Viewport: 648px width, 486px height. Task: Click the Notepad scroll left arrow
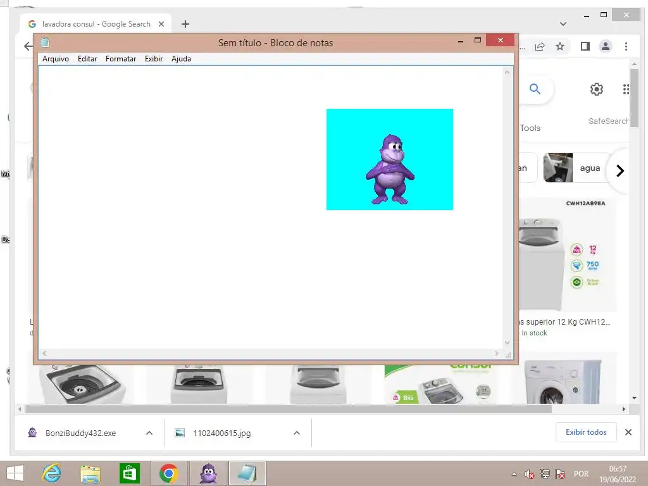[x=44, y=353]
